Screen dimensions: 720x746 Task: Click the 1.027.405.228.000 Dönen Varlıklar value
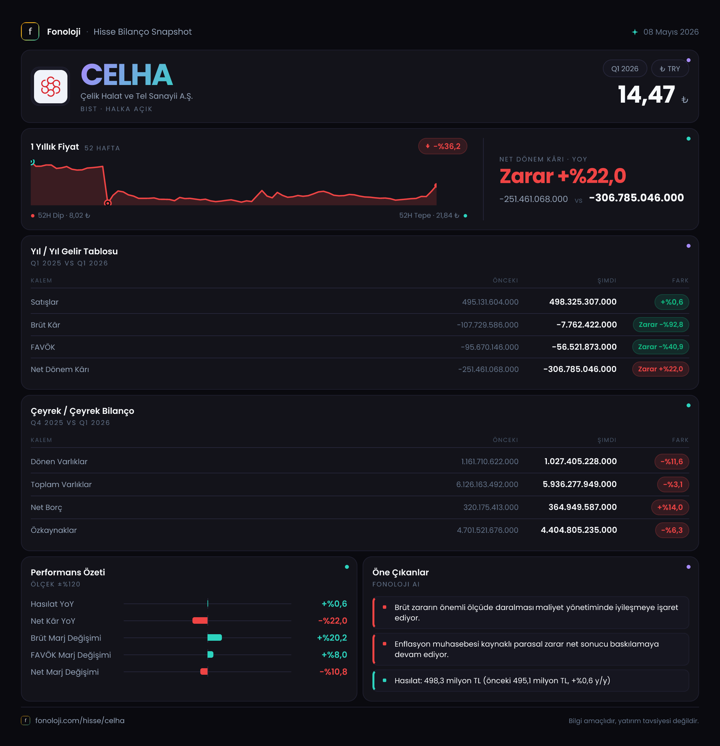pyautogui.click(x=581, y=461)
